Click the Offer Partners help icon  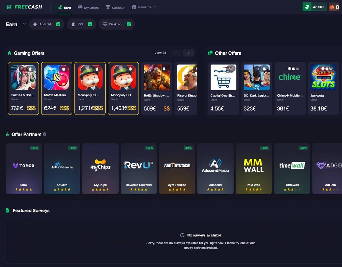point(44,134)
